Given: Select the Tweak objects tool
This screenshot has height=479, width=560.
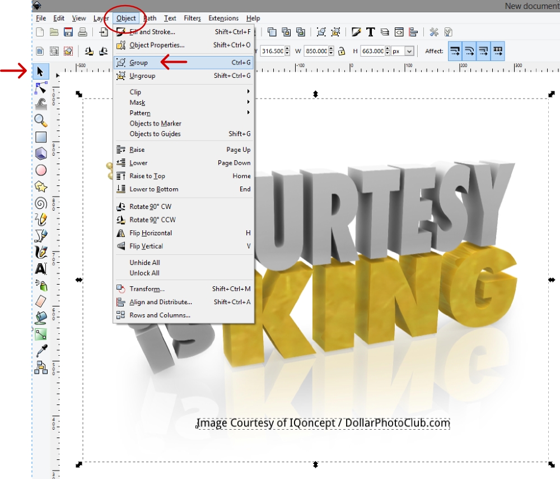Looking at the screenshot, I should pos(41,104).
